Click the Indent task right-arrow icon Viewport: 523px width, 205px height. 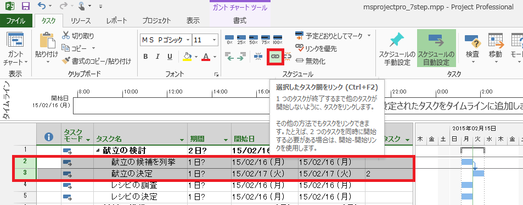click(x=241, y=57)
